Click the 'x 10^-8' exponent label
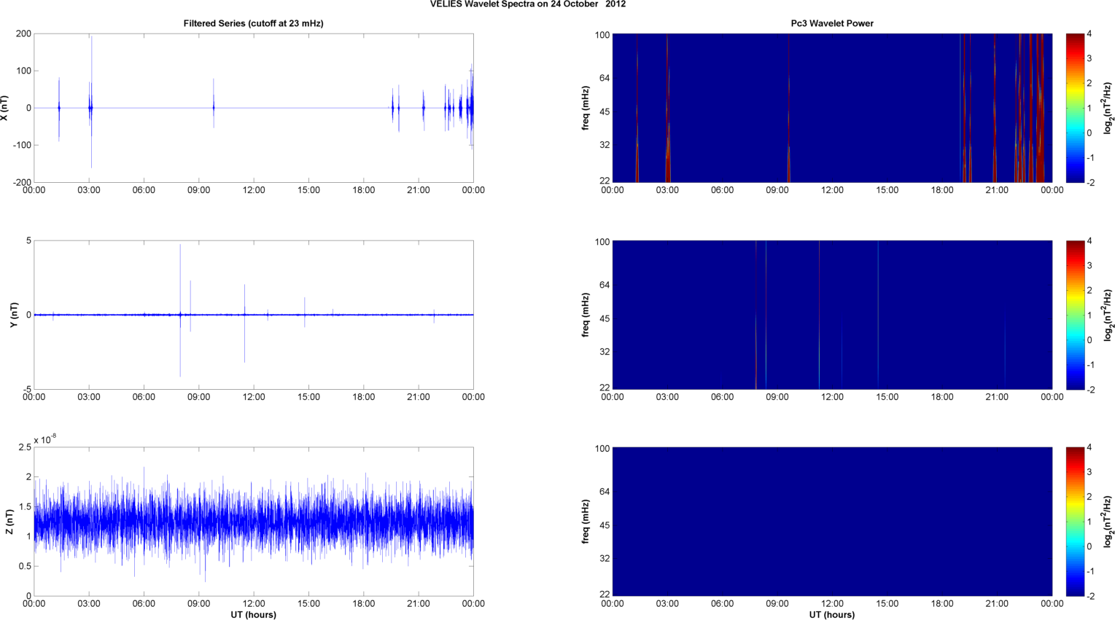Screen dimensions: 1115x620 [x=45, y=440]
